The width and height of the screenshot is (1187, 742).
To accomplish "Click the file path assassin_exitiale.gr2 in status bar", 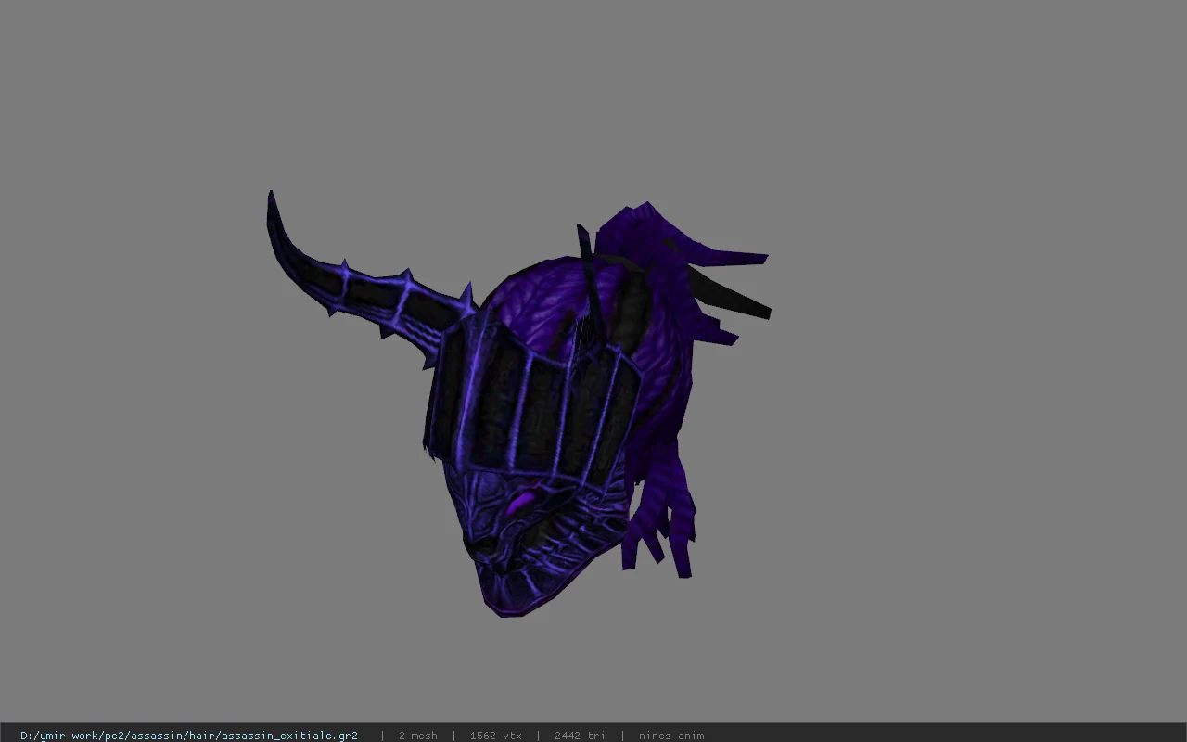I will click(189, 736).
